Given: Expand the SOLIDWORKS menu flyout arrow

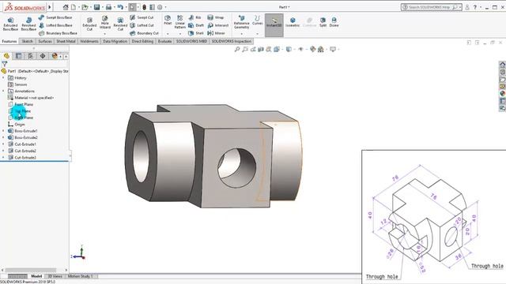Looking at the screenshot, I should click(50, 7).
